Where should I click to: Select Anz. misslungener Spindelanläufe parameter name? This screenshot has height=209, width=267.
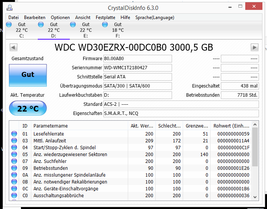click(69, 175)
